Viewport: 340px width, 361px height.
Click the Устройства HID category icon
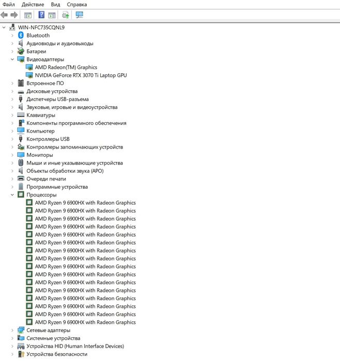click(x=21, y=346)
